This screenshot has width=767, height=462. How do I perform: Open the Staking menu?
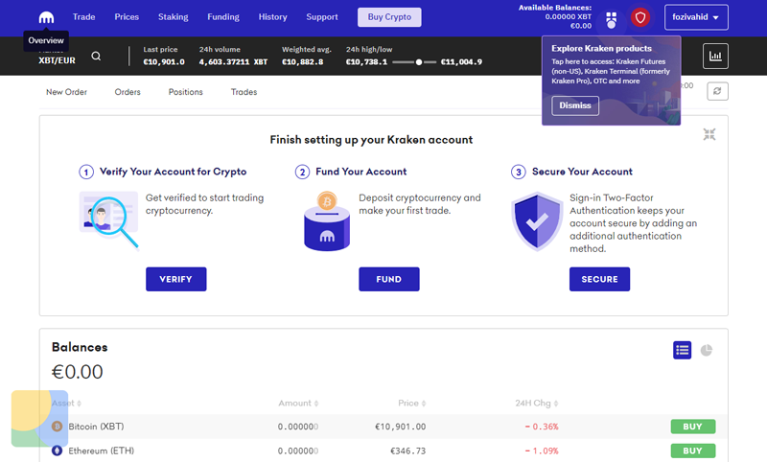click(x=174, y=17)
